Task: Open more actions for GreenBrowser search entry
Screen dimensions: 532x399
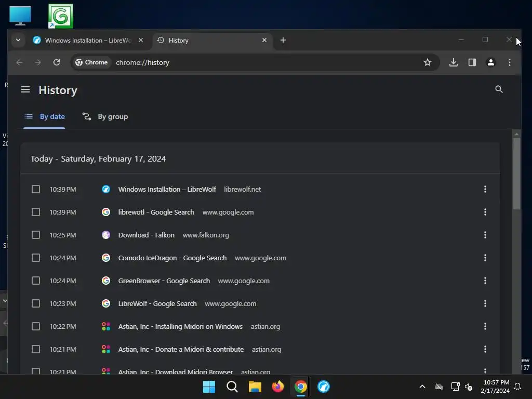Action: pyautogui.click(x=485, y=281)
